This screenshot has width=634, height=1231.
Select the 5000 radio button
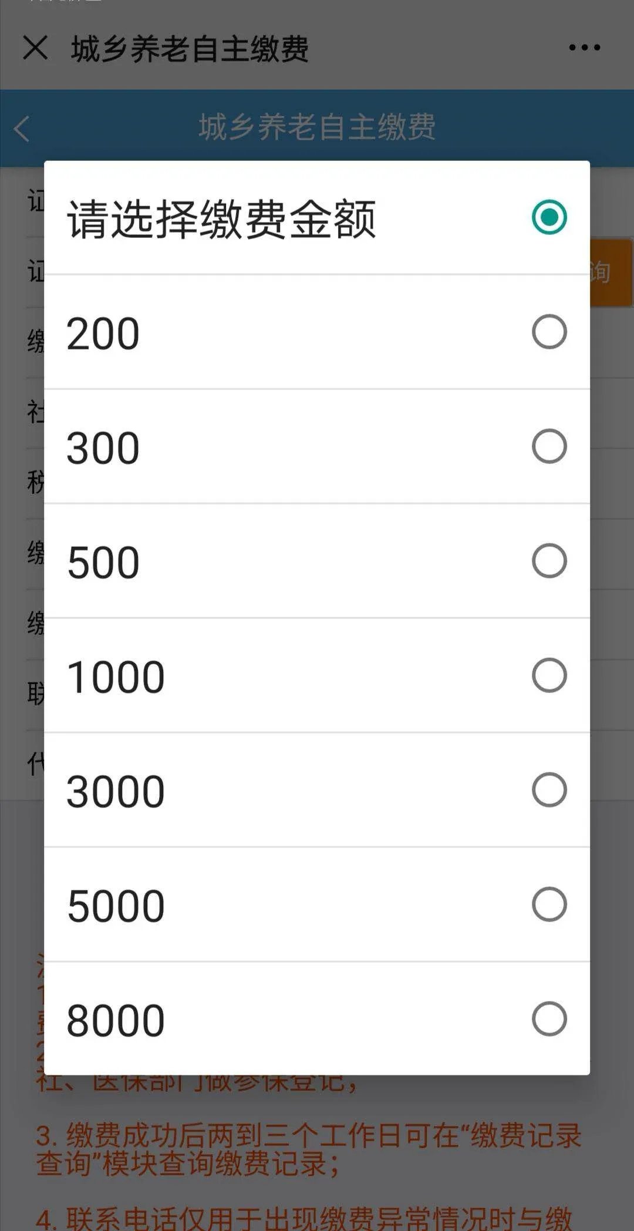(549, 904)
